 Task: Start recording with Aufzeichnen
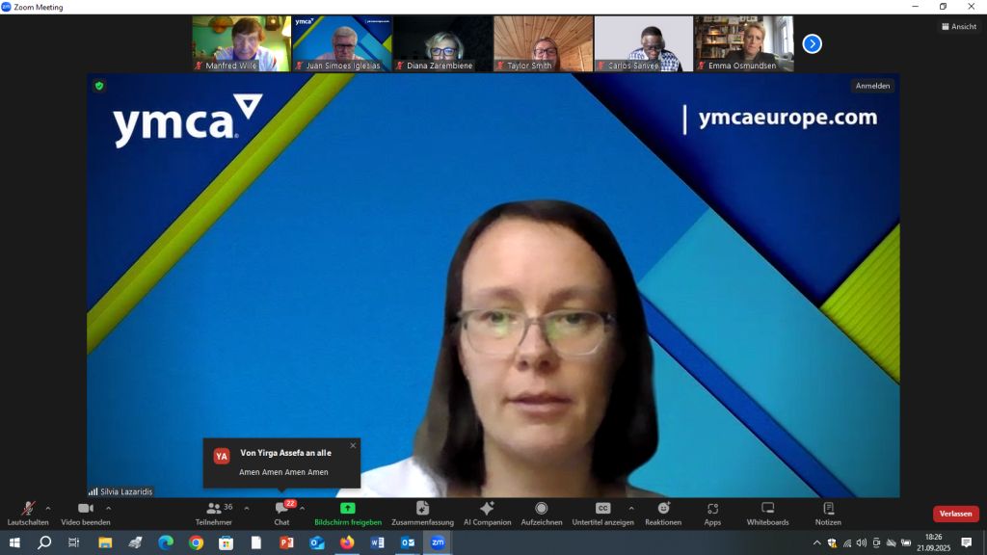pos(542,514)
